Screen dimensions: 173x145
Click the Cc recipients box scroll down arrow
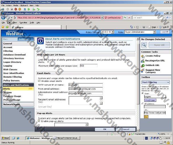point(101,103)
